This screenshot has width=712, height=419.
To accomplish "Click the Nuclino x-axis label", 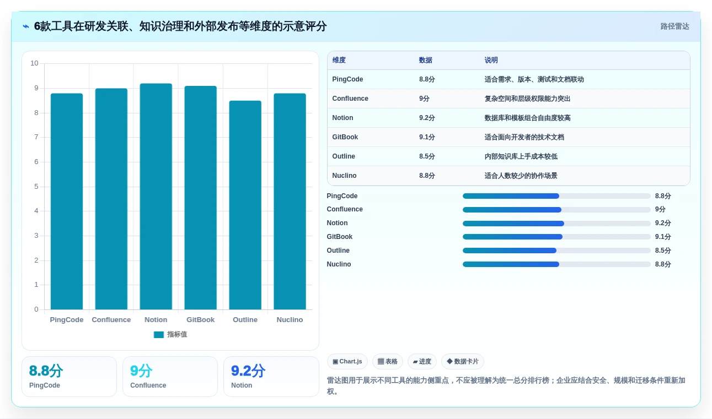I will pyautogui.click(x=290, y=320).
